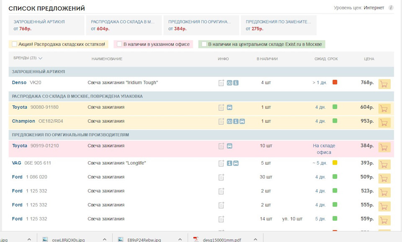View photo icon for Champion OE182/R04

point(229,121)
